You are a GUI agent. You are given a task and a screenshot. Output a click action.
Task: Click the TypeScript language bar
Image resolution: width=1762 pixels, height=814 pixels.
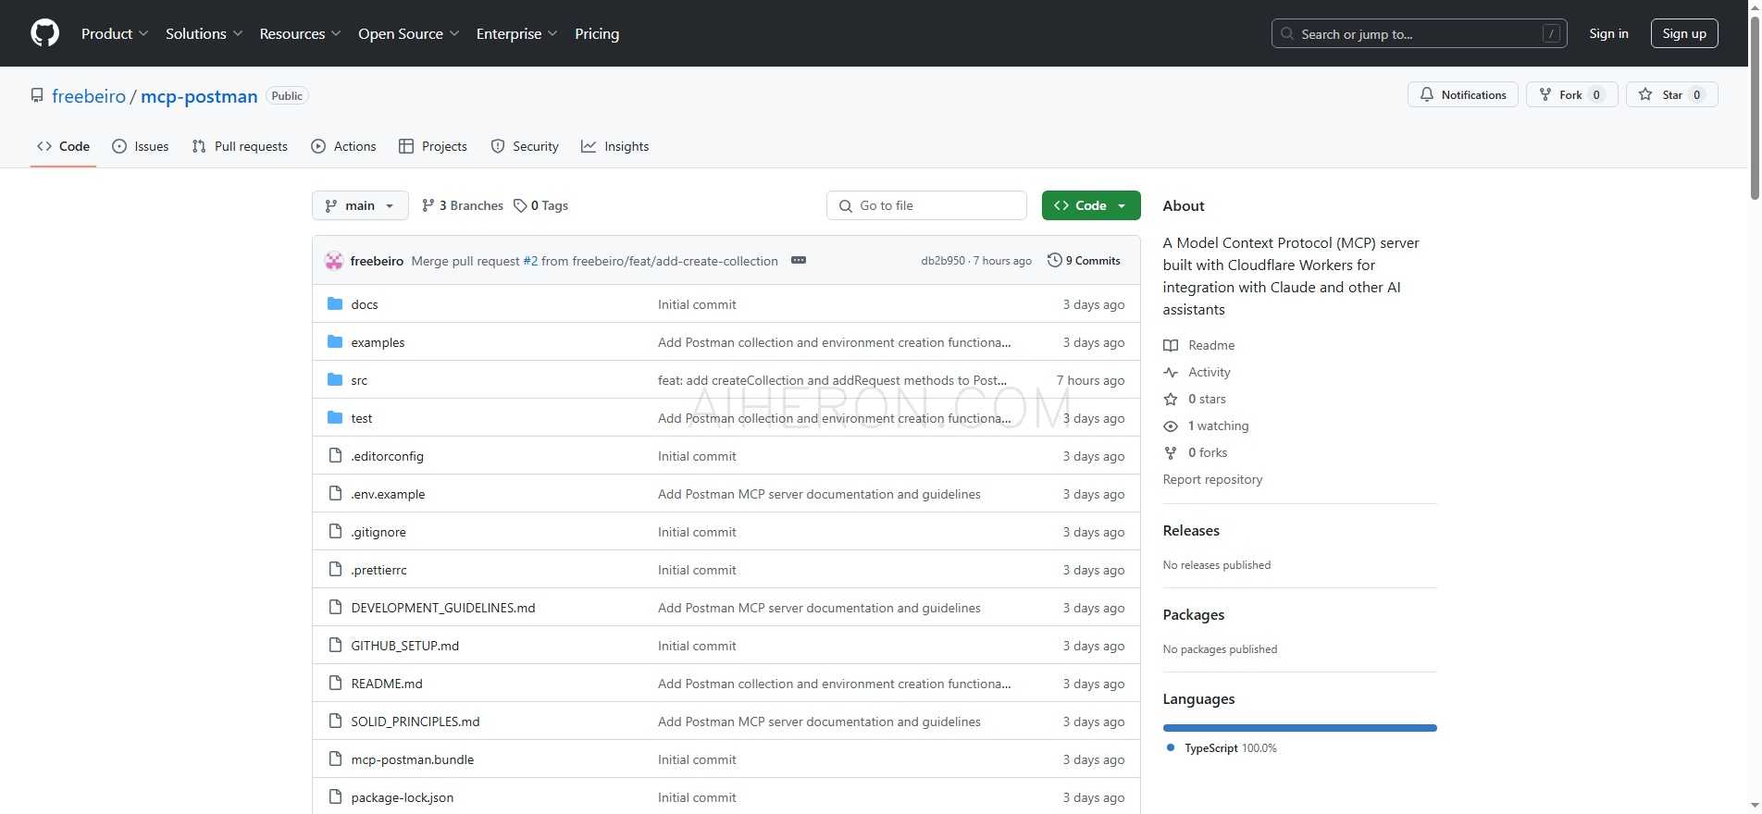click(1299, 728)
